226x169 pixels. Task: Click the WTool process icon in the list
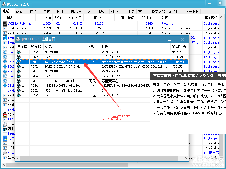(5, 153)
